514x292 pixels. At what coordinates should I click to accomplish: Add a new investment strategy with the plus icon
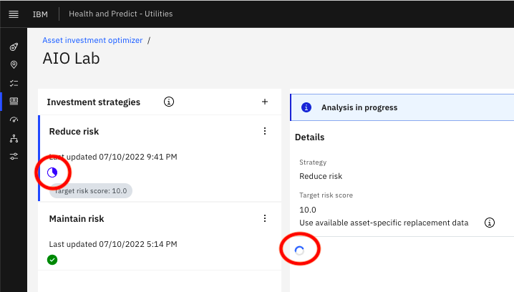[265, 102]
